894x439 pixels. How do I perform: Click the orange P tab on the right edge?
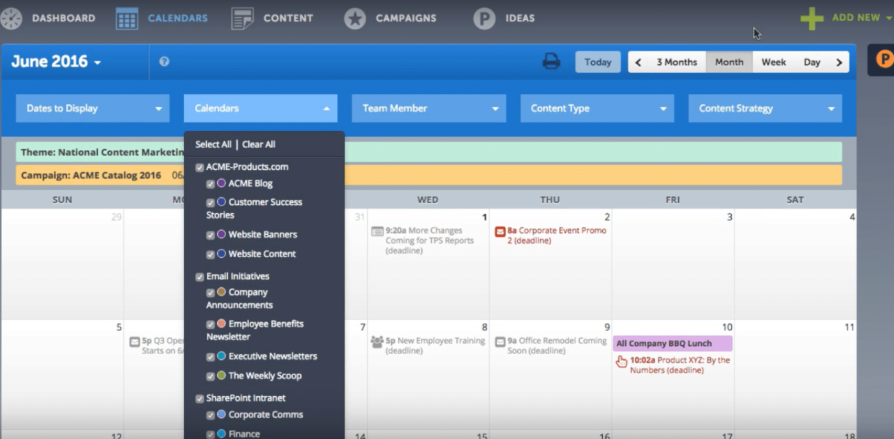pos(884,59)
